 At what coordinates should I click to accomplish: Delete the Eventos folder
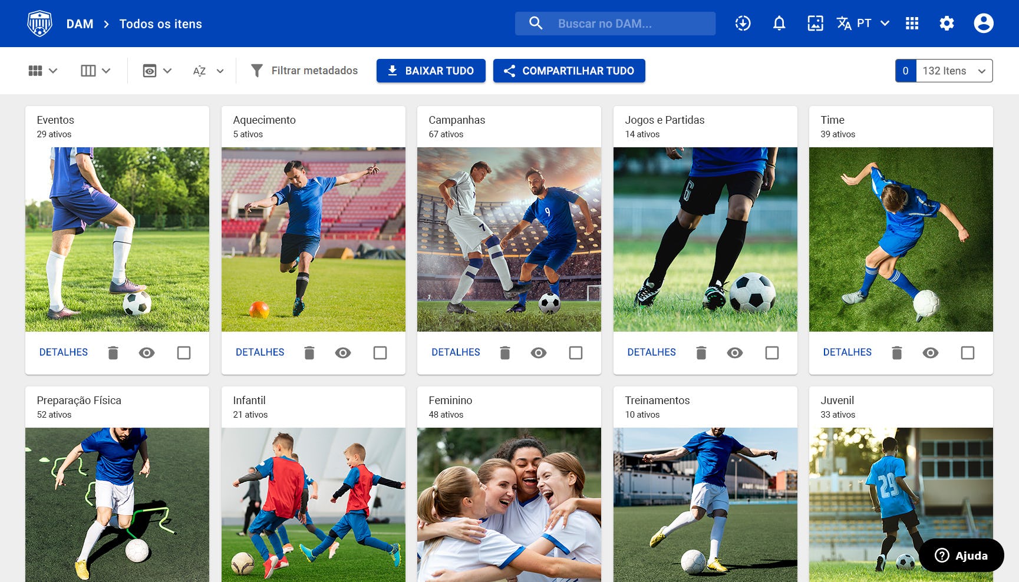tap(113, 353)
